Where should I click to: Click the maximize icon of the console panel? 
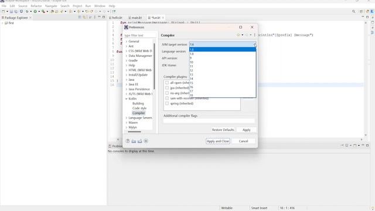tap(367, 145)
